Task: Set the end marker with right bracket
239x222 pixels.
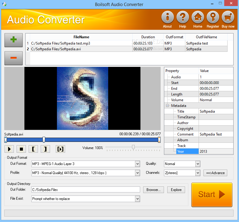Action: 45,149
